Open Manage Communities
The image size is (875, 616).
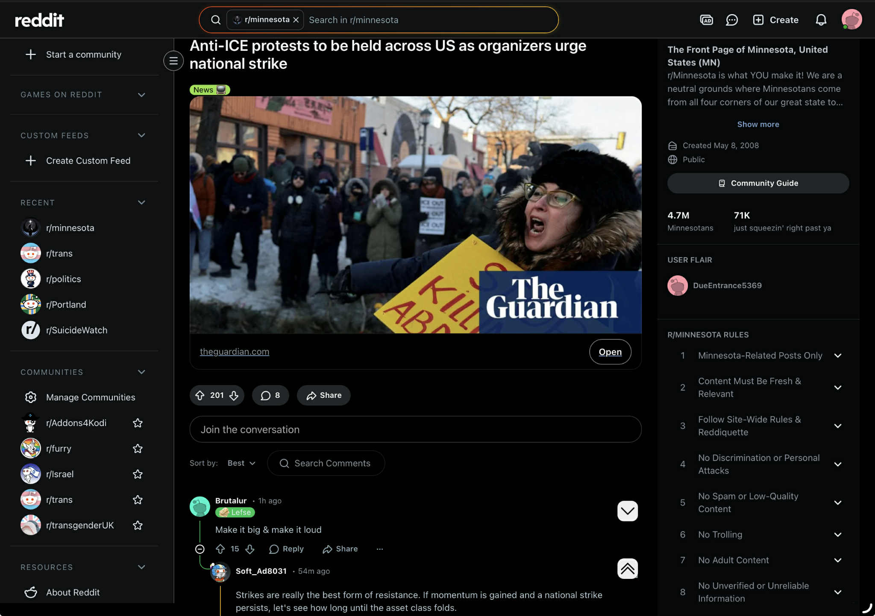[x=90, y=397]
